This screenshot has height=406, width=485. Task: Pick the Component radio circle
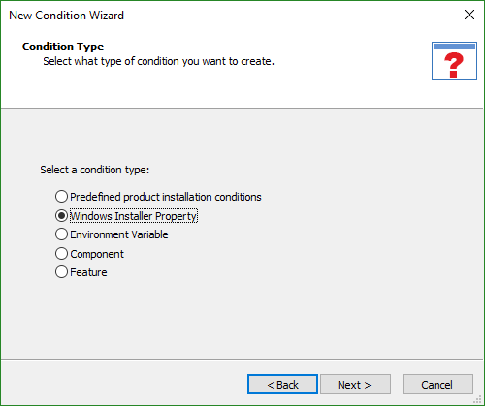point(61,254)
